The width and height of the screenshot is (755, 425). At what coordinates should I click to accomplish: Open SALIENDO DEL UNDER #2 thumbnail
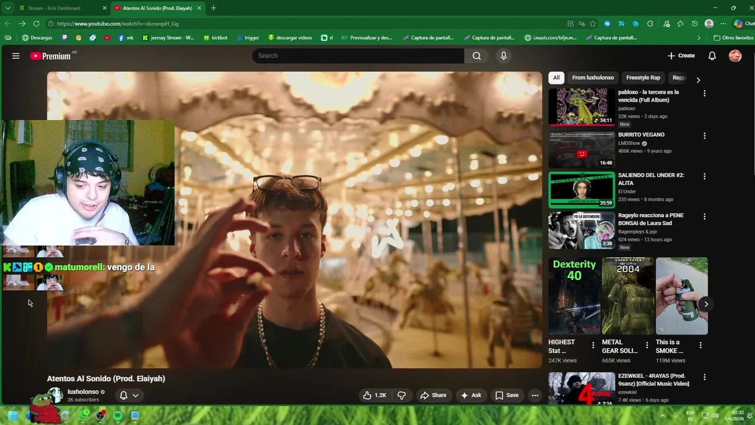[x=582, y=190]
